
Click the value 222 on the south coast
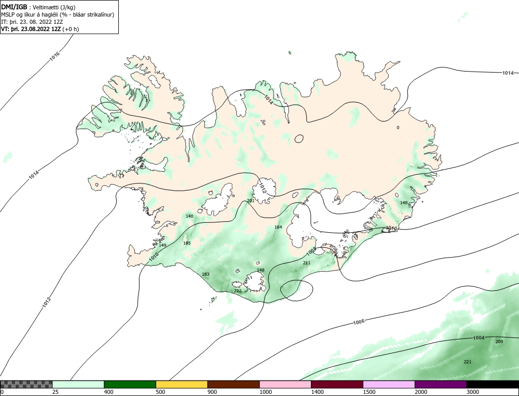pos(238,291)
